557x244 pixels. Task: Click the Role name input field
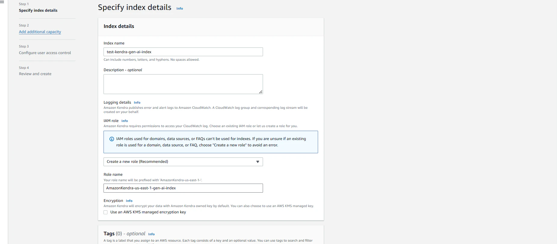(183, 188)
